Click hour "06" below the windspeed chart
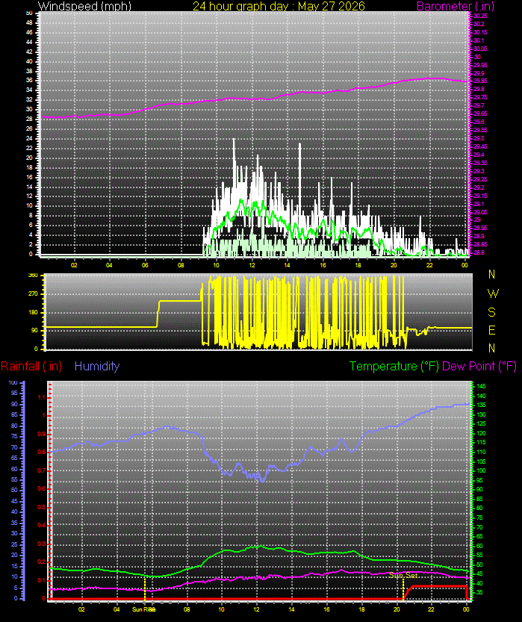522x622 pixels. point(145,265)
